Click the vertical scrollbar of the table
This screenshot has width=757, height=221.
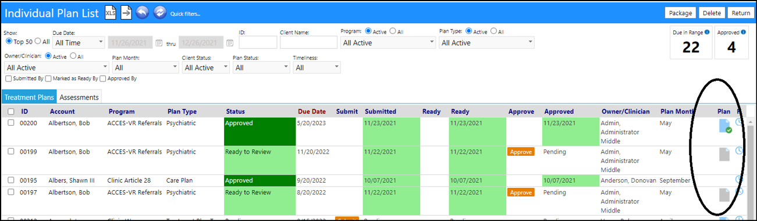point(751,169)
